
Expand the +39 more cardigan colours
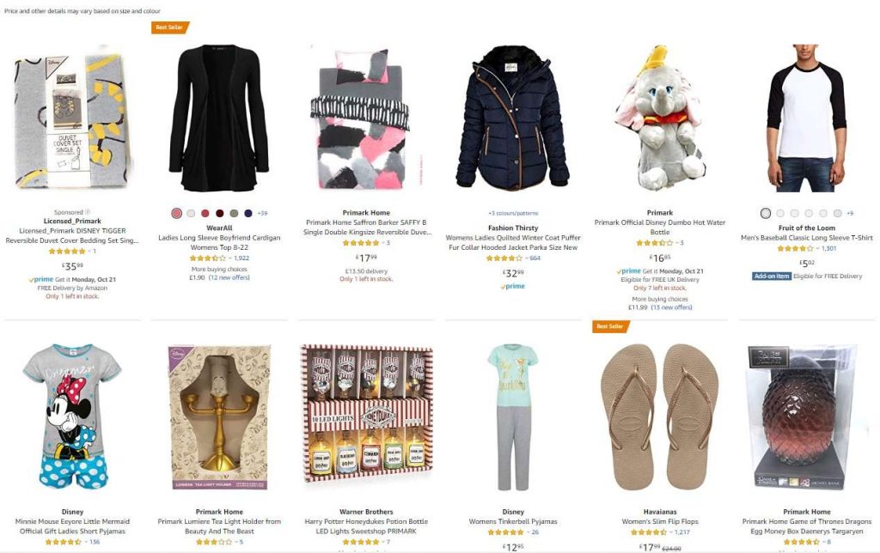262,213
